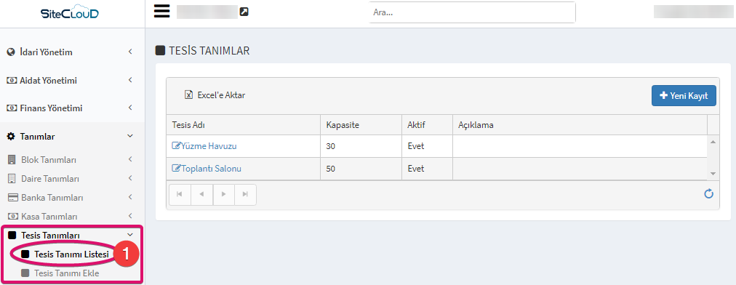
Task: Open Yüzme Havuzu record link
Action: [209, 146]
